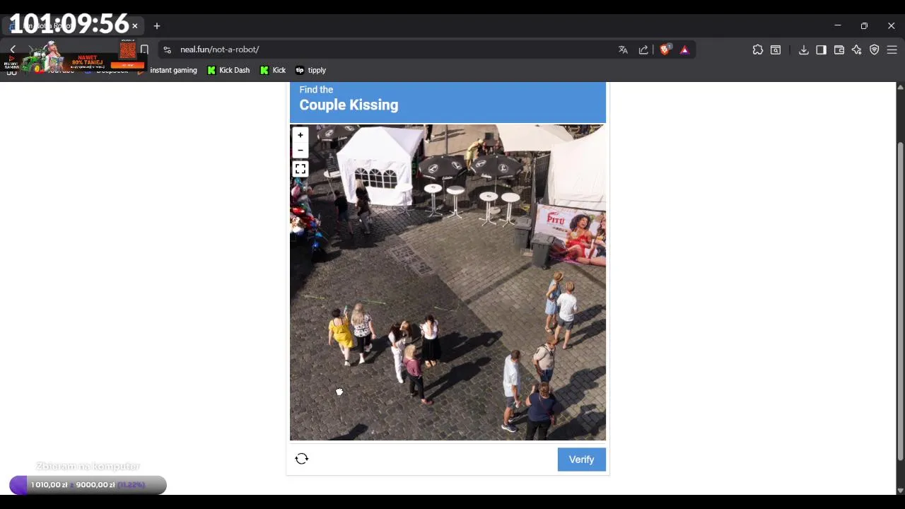Open the browser hamburger menu
Viewport: 905px width, 509px height.
click(892, 49)
